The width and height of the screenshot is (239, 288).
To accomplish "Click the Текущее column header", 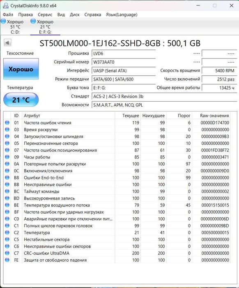I will [x=128, y=116].
